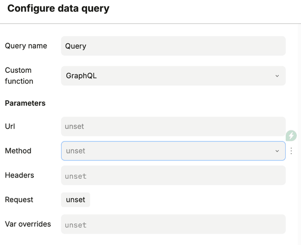Click the Request label
The height and width of the screenshot is (245, 301).
(x=19, y=200)
